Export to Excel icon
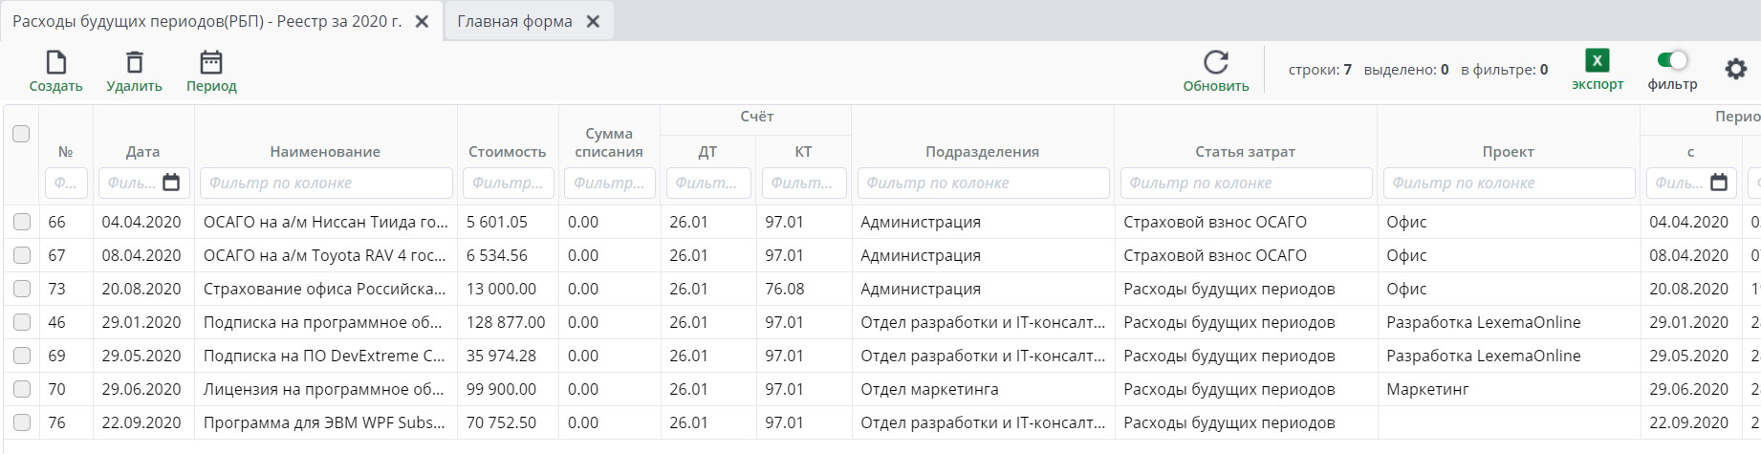 point(1597,61)
